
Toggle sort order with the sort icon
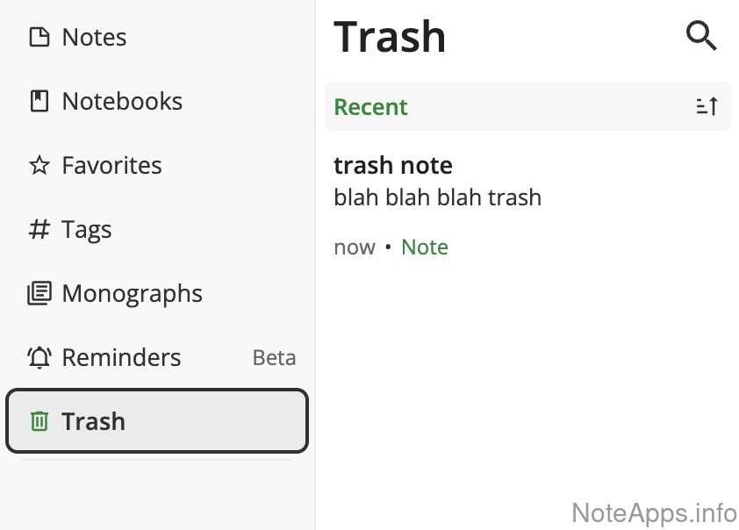pos(707,107)
